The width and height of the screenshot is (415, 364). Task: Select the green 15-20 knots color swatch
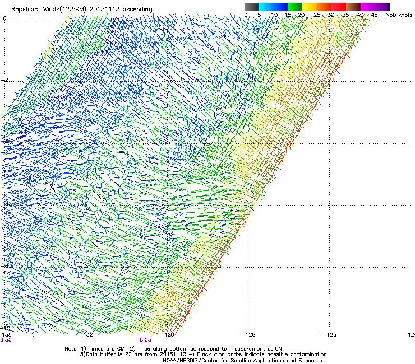(295, 7)
